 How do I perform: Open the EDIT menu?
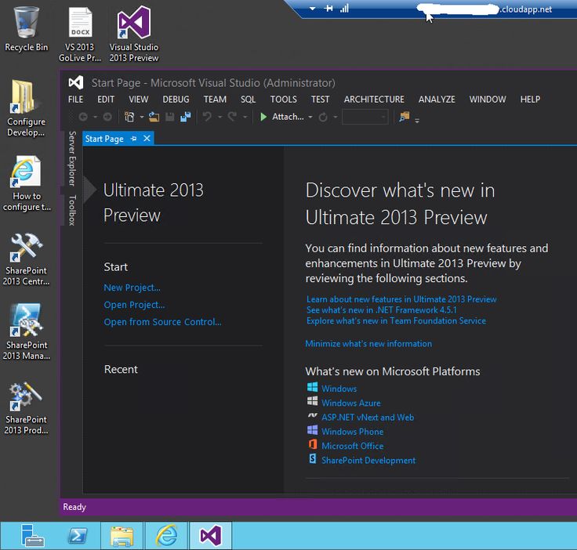[x=106, y=100]
